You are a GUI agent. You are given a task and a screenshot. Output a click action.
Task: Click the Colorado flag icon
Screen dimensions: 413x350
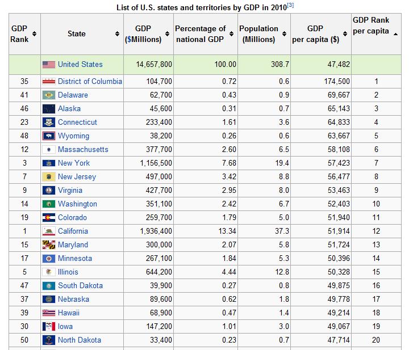click(x=49, y=217)
